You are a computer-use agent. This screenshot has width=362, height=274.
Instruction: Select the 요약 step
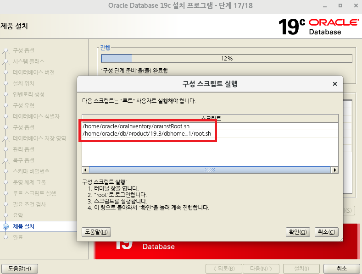point(18,215)
